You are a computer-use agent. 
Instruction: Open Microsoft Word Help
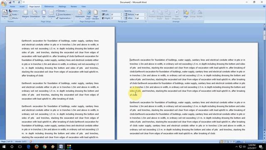[264, 7]
